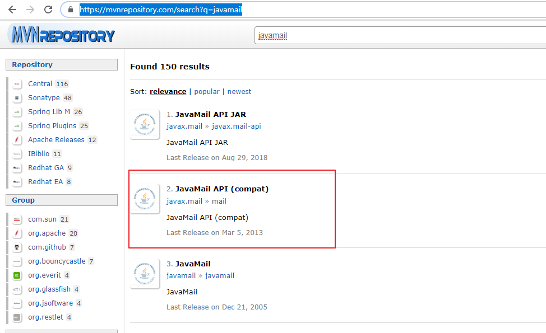Filter by Central repository link
The width and height of the screenshot is (546, 333).
pos(40,84)
